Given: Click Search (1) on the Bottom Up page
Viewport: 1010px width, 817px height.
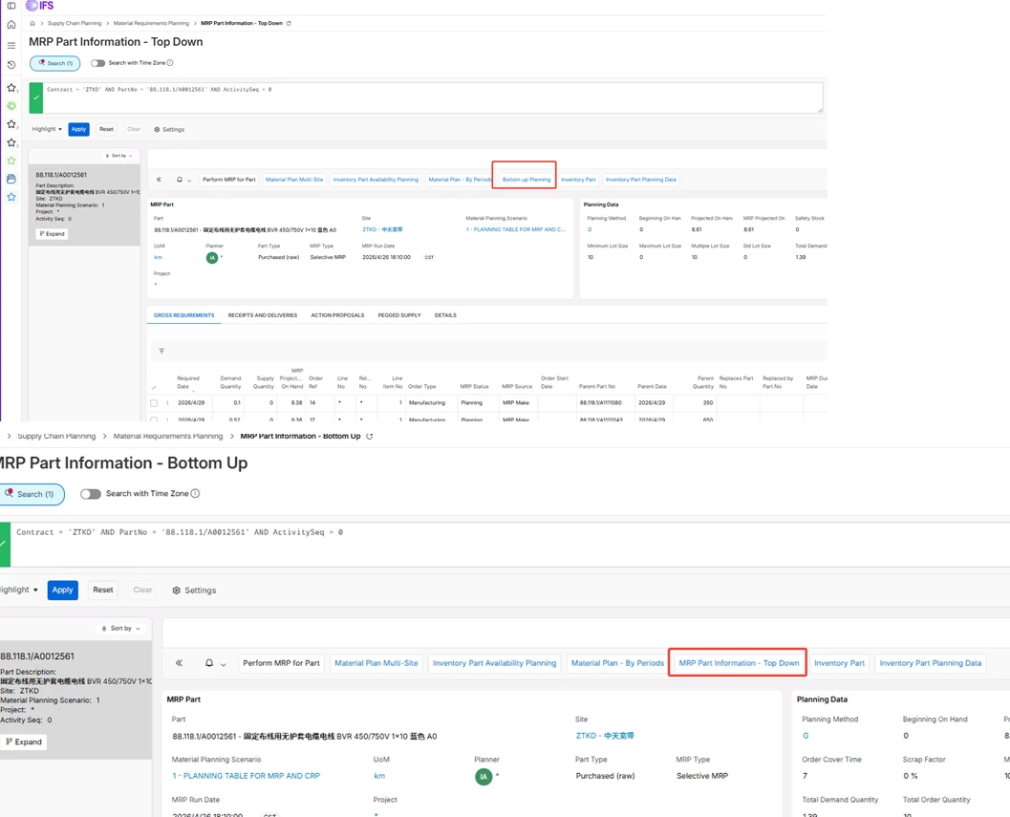Looking at the screenshot, I should 31,494.
